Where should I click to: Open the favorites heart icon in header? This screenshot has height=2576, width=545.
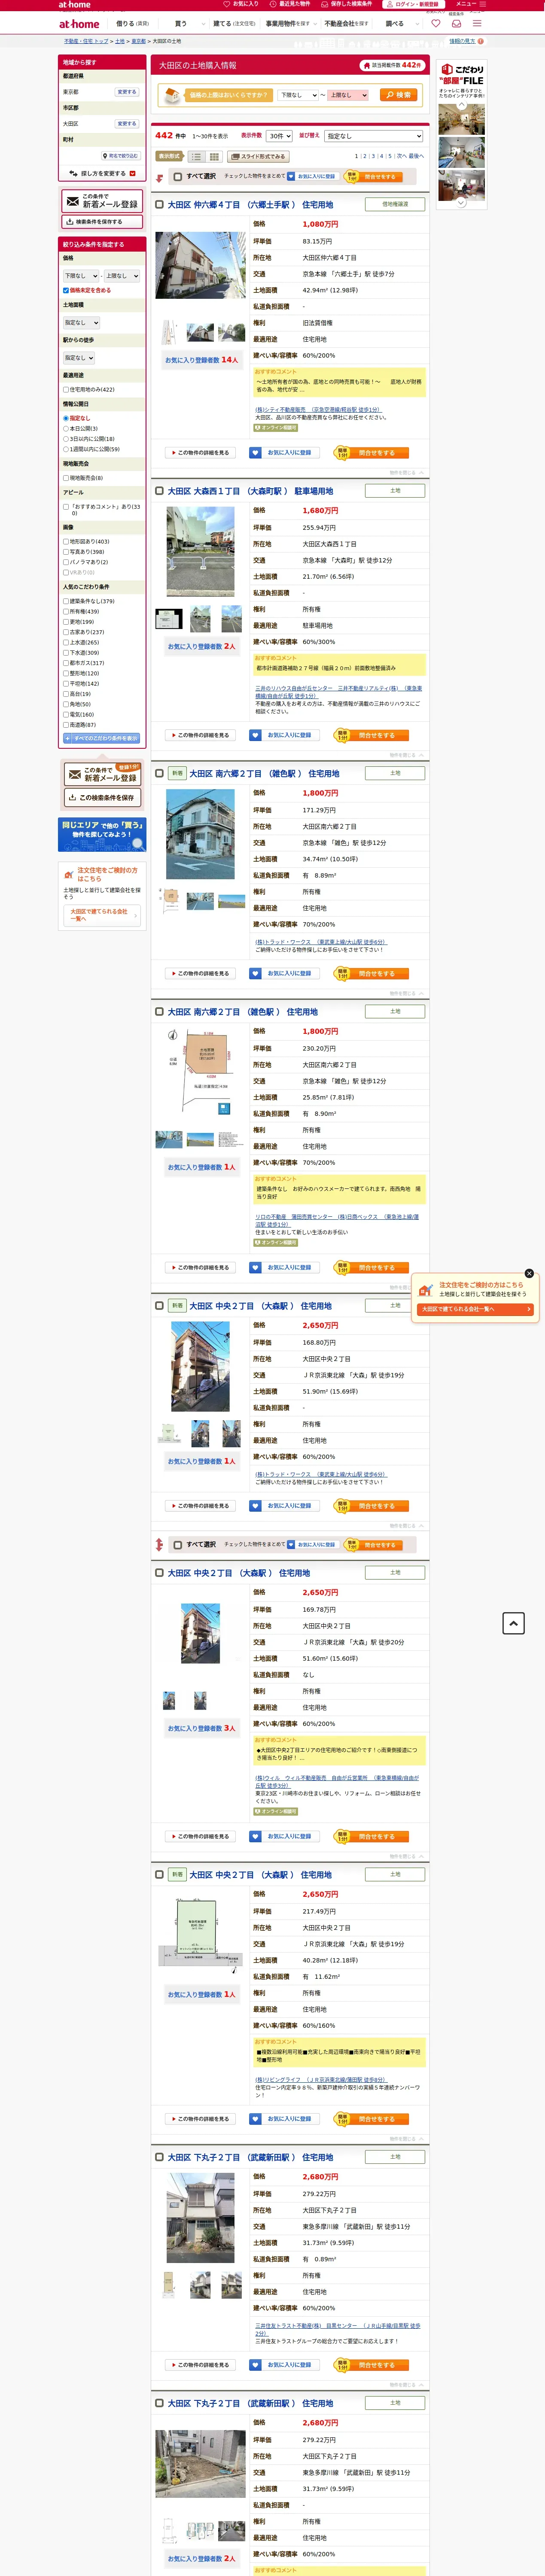[x=435, y=23]
